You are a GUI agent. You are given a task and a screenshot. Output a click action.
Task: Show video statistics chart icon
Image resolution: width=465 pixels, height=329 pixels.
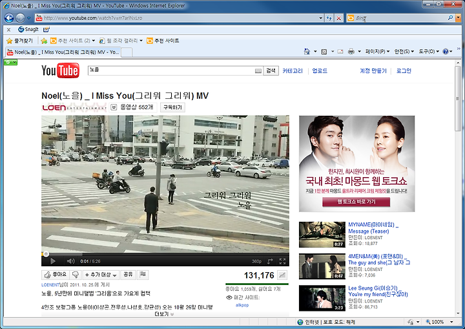282,275
